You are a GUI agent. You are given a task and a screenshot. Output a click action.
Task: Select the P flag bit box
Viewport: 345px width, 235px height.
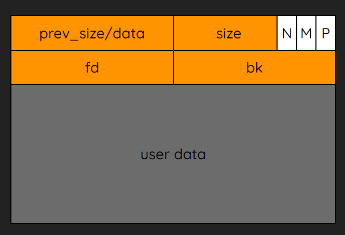[x=326, y=33]
